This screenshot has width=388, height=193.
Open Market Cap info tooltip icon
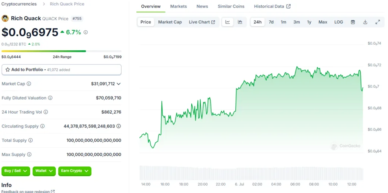pos(29,84)
